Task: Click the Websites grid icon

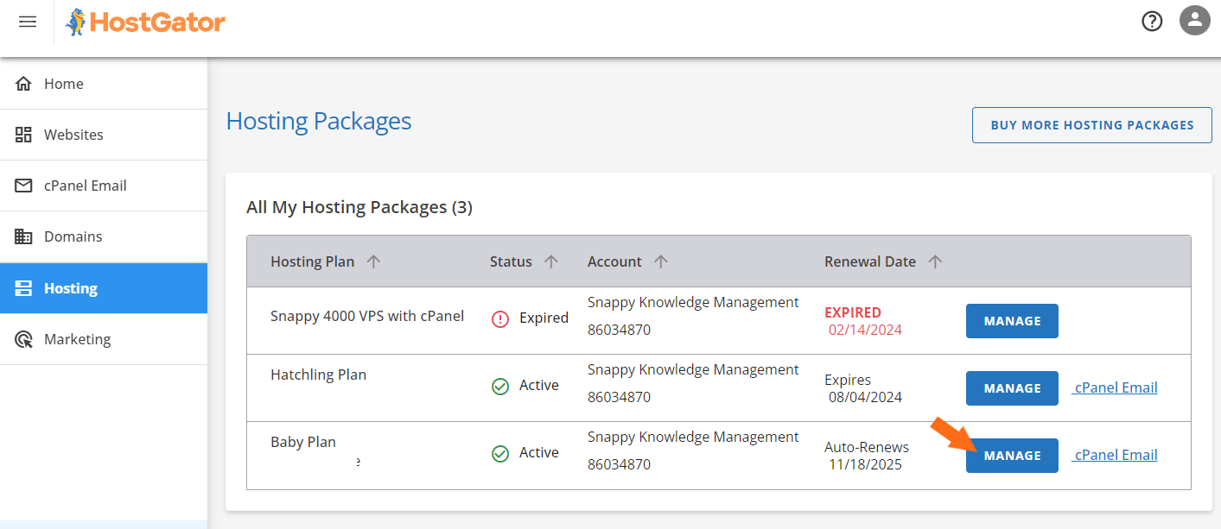Action: [20, 134]
